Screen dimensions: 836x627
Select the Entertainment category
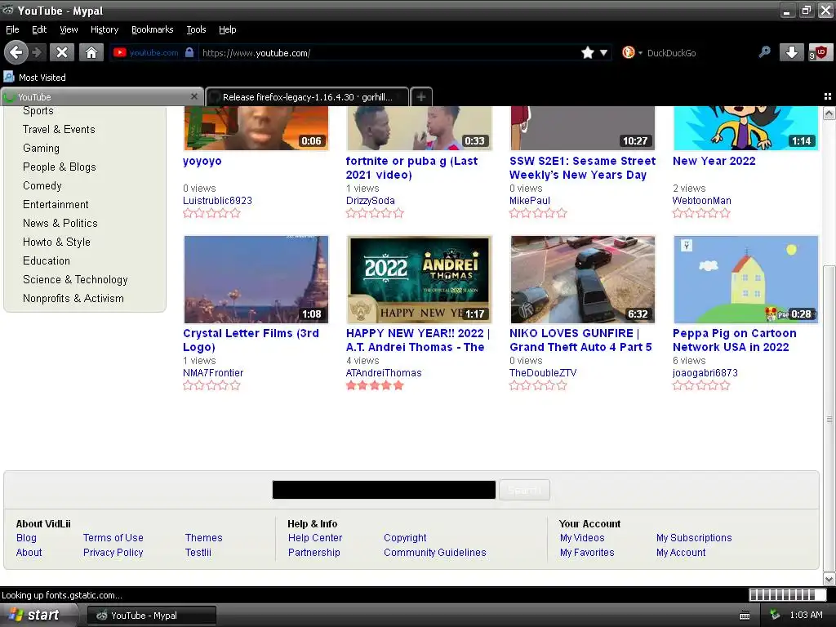tap(56, 204)
